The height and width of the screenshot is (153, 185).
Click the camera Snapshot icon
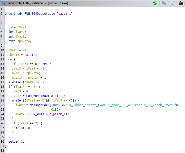(x=181, y=3)
